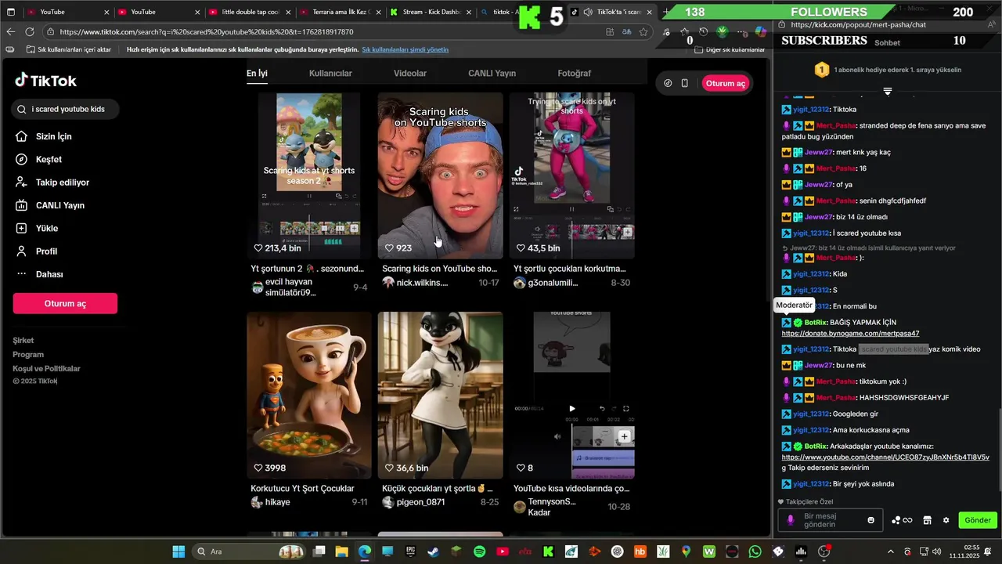Open the video with 8 likes

571,395
